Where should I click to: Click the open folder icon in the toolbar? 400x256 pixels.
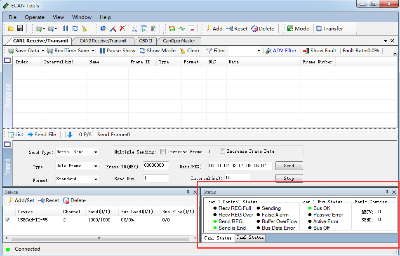[x=11, y=28]
